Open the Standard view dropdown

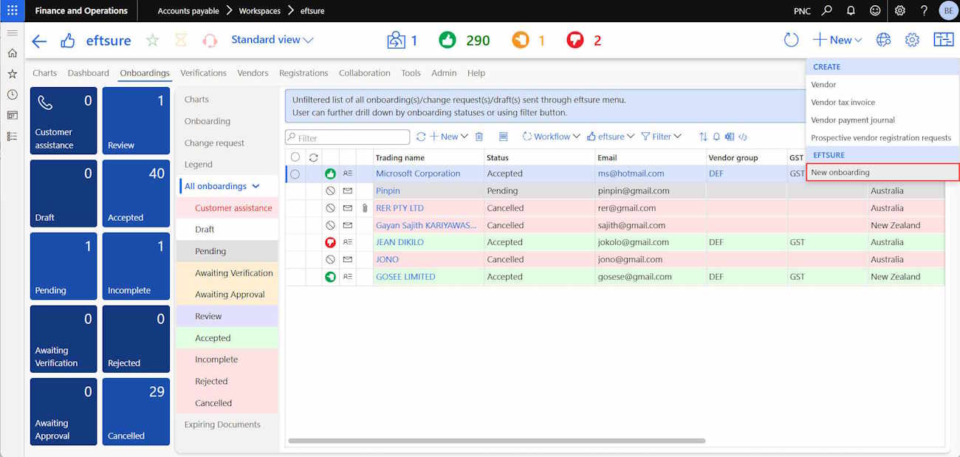tap(272, 40)
